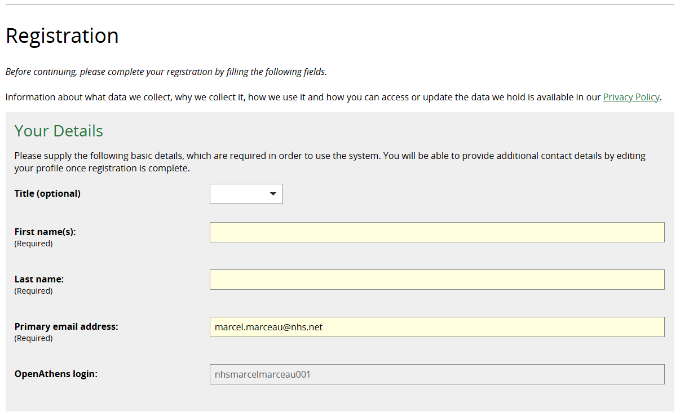Click the greyed-out OpenAthens login field
680x416 pixels.
point(436,374)
